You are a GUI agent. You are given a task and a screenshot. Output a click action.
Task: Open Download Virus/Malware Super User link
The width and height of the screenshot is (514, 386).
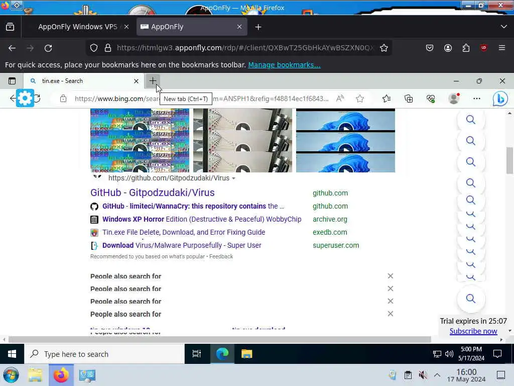182,245
